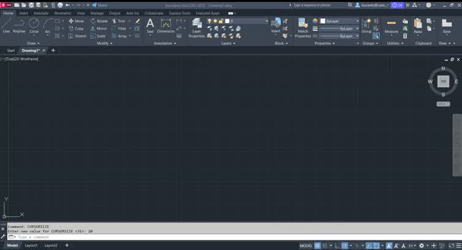Viewport: 462px width, 250px height.
Task: Select the Arc tool
Action: coord(48,25)
